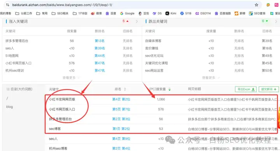Open the DSO114 bookmark
Screen dimensions: 280x151
click(203, 13)
